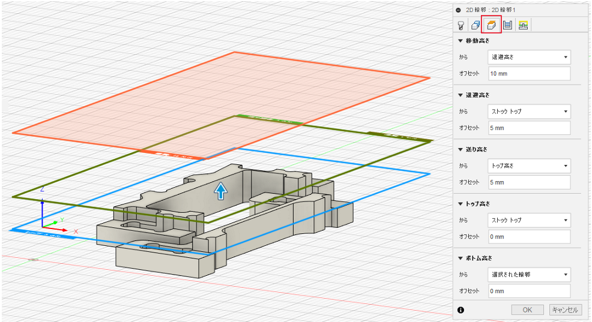Click the 退避高さ offset field showing 5 mm
The image size is (592, 322).
click(529, 128)
